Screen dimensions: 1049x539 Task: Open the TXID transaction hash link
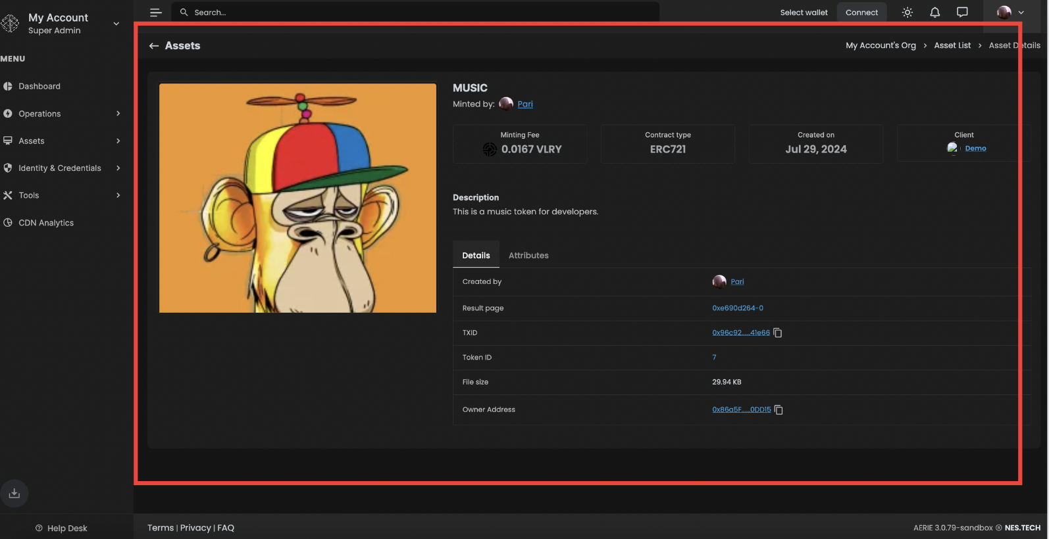(x=740, y=333)
